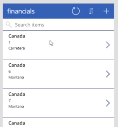Refresh the financials data list
Screen dimensions: 118x127
[76, 11]
